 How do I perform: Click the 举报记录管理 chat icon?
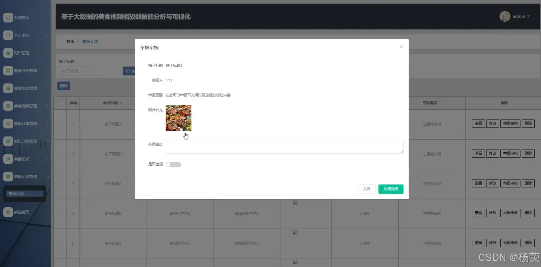click(8, 176)
